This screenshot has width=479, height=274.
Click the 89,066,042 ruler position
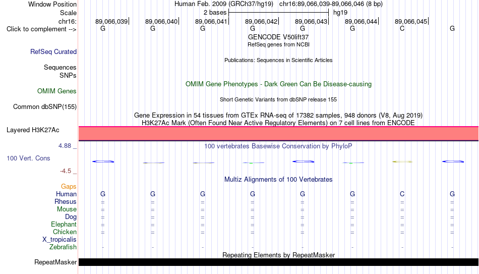[x=262, y=21]
